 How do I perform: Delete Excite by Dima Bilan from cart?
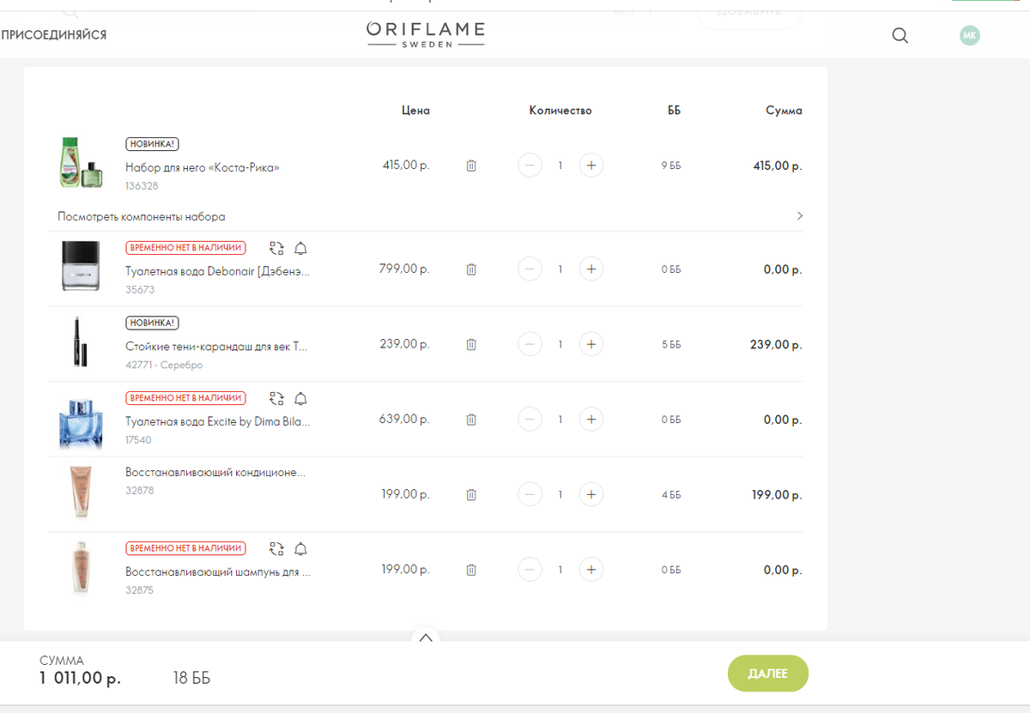(471, 420)
